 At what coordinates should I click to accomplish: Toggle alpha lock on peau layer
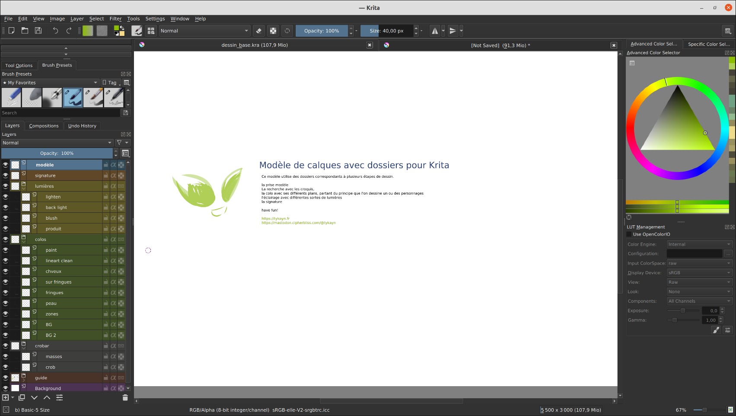[113, 303]
